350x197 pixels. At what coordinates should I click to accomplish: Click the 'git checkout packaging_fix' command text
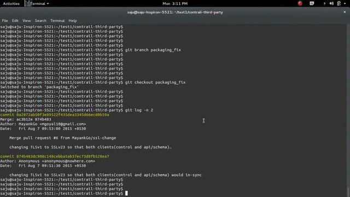(155, 82)
